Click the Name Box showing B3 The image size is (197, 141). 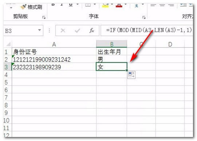pos(21,31)
